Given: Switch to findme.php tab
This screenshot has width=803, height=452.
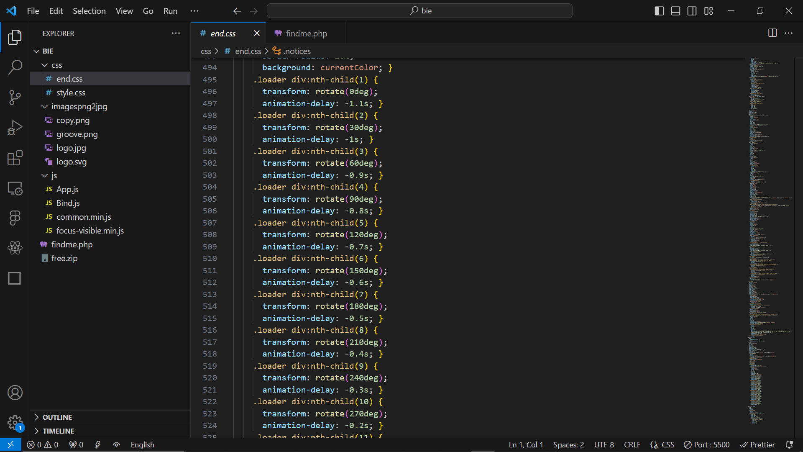Looking at the screenshot, I should pyautogui.click(x=306, y=33).
